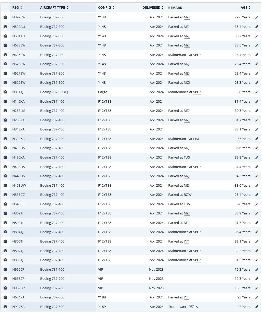Click camera icon in the N438US row
262x314 pixels.
5,167
